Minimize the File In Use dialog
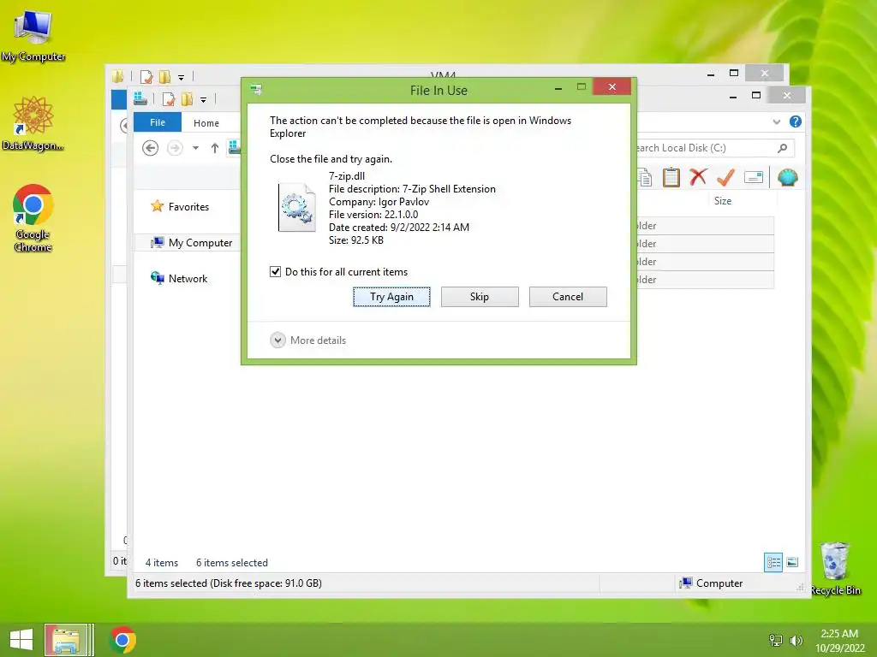Viewport: 877px width, 657px height. 558,88
